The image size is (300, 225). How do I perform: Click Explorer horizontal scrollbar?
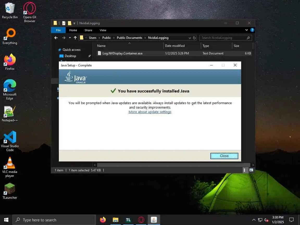(x=173, y=165)
